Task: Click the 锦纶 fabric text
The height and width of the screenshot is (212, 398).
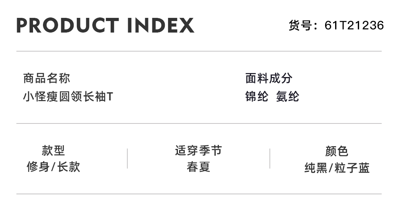Action: tap(257, 96)
